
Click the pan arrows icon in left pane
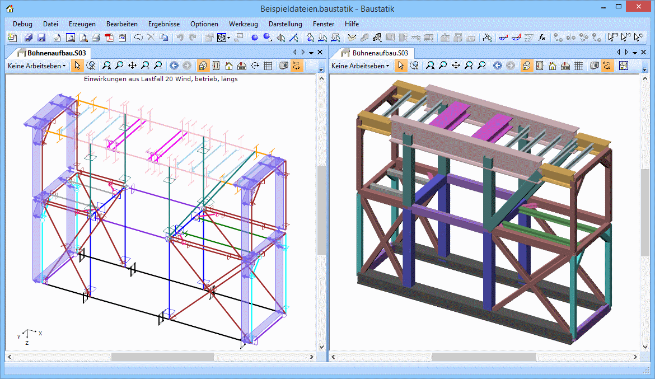click(133, 65)
